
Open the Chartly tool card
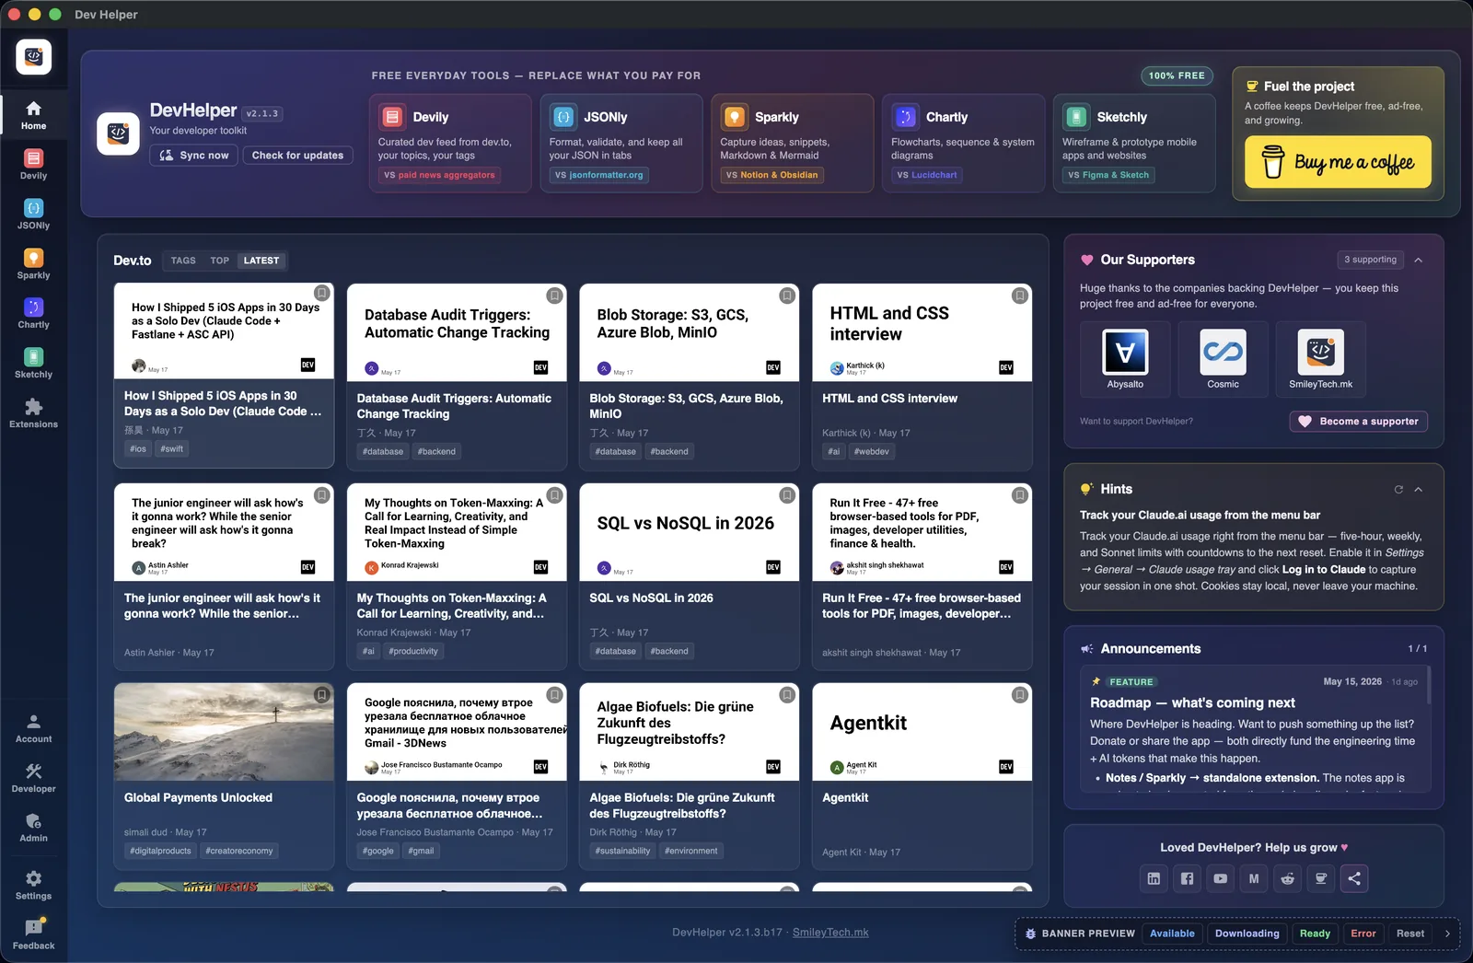pyautogui.click(x=964, y=143)
